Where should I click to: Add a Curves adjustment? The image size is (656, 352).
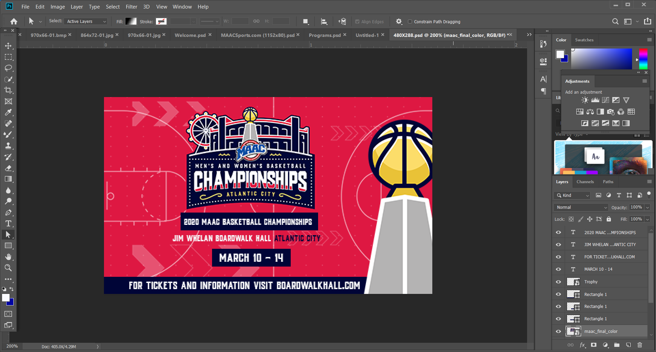click(605, 100)
